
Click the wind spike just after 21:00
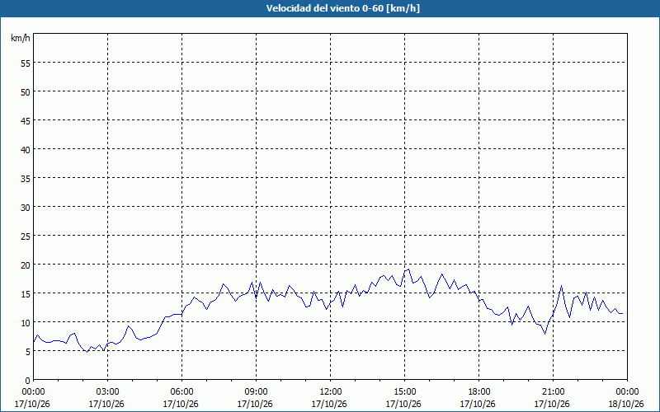(x=561, y=286)
